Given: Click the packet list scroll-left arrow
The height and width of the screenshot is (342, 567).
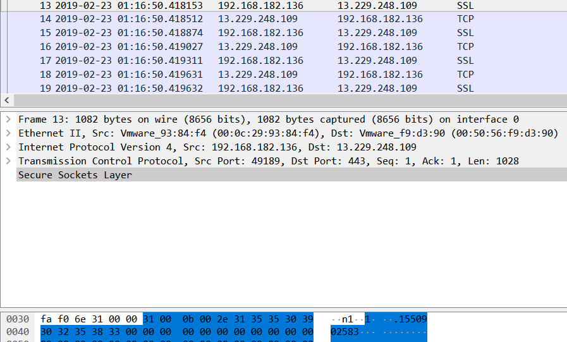Looking at the screenshot, I should [x=6, y=101].
